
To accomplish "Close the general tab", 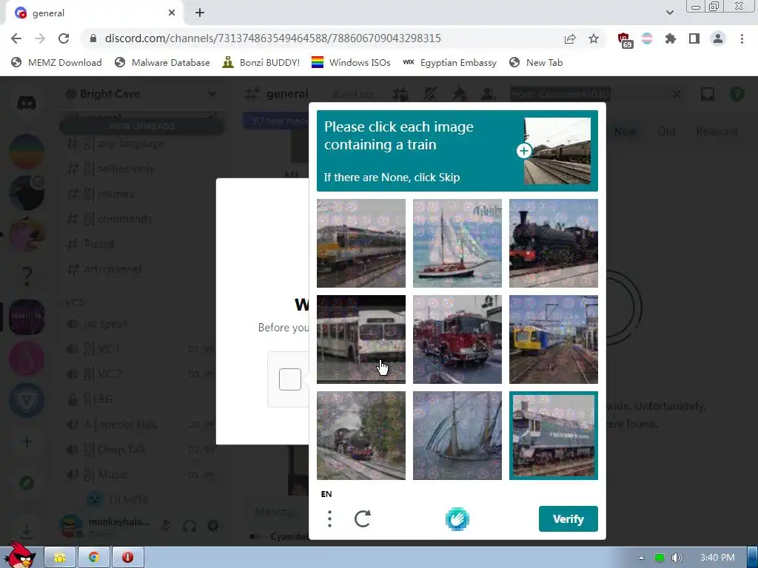I will pyautogui.click(x=172, y=13).
